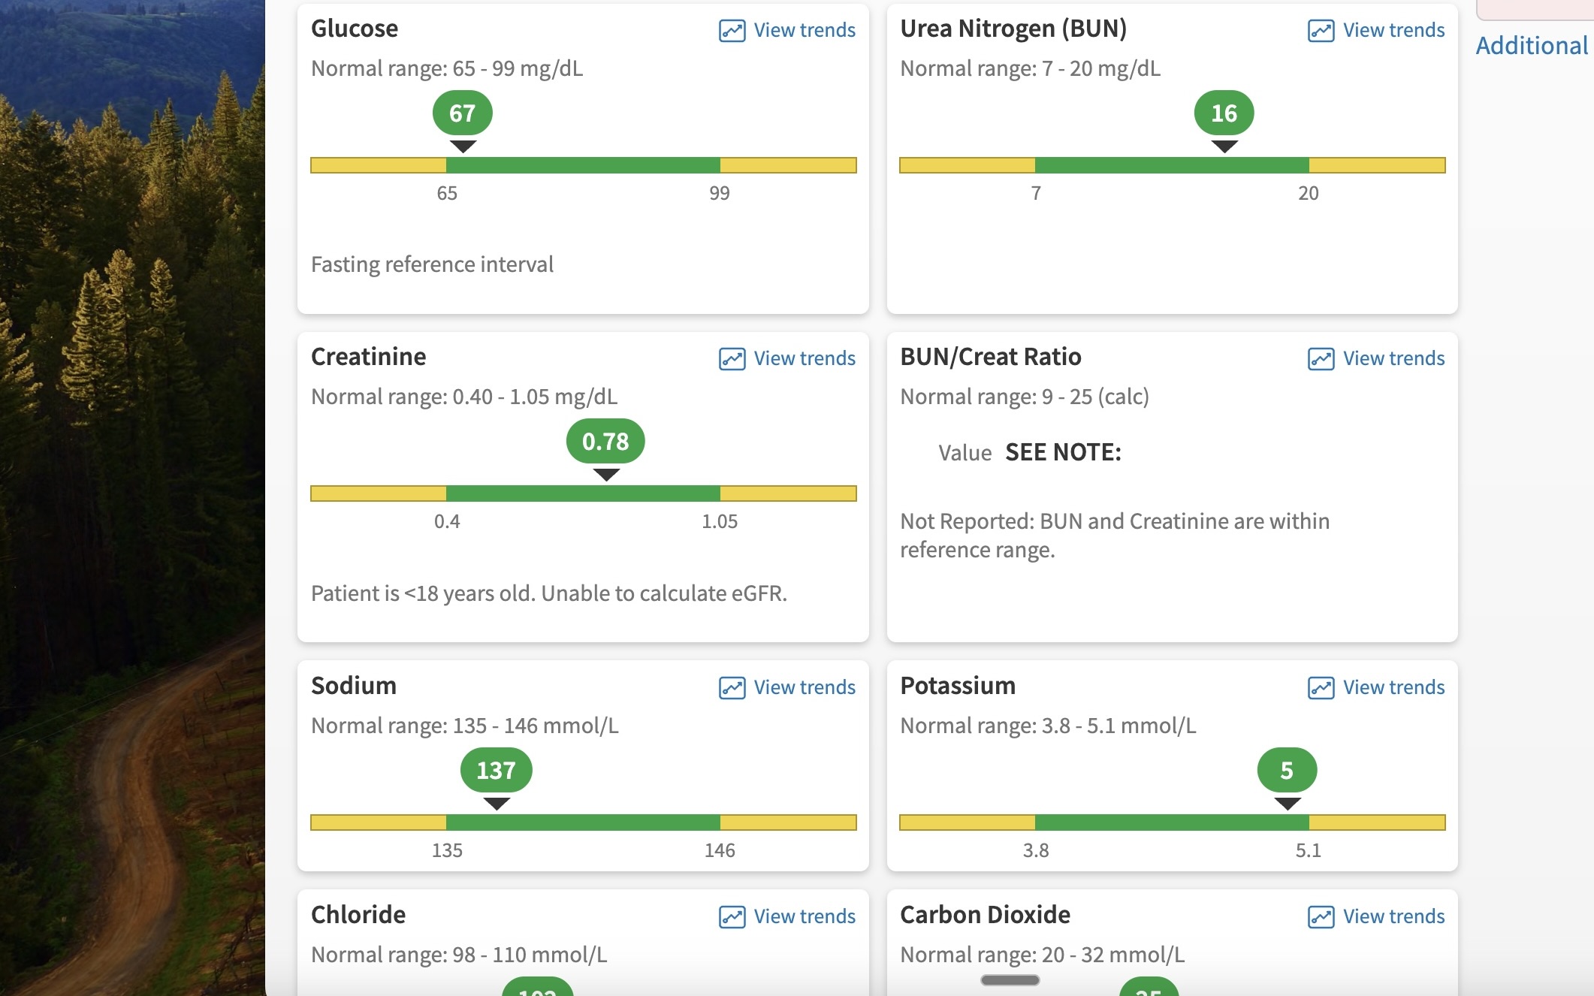This screenshot has height=996, width=1594.
Task: Click the Potassium value 5 bubble
Action: (x=1287, y=771)
